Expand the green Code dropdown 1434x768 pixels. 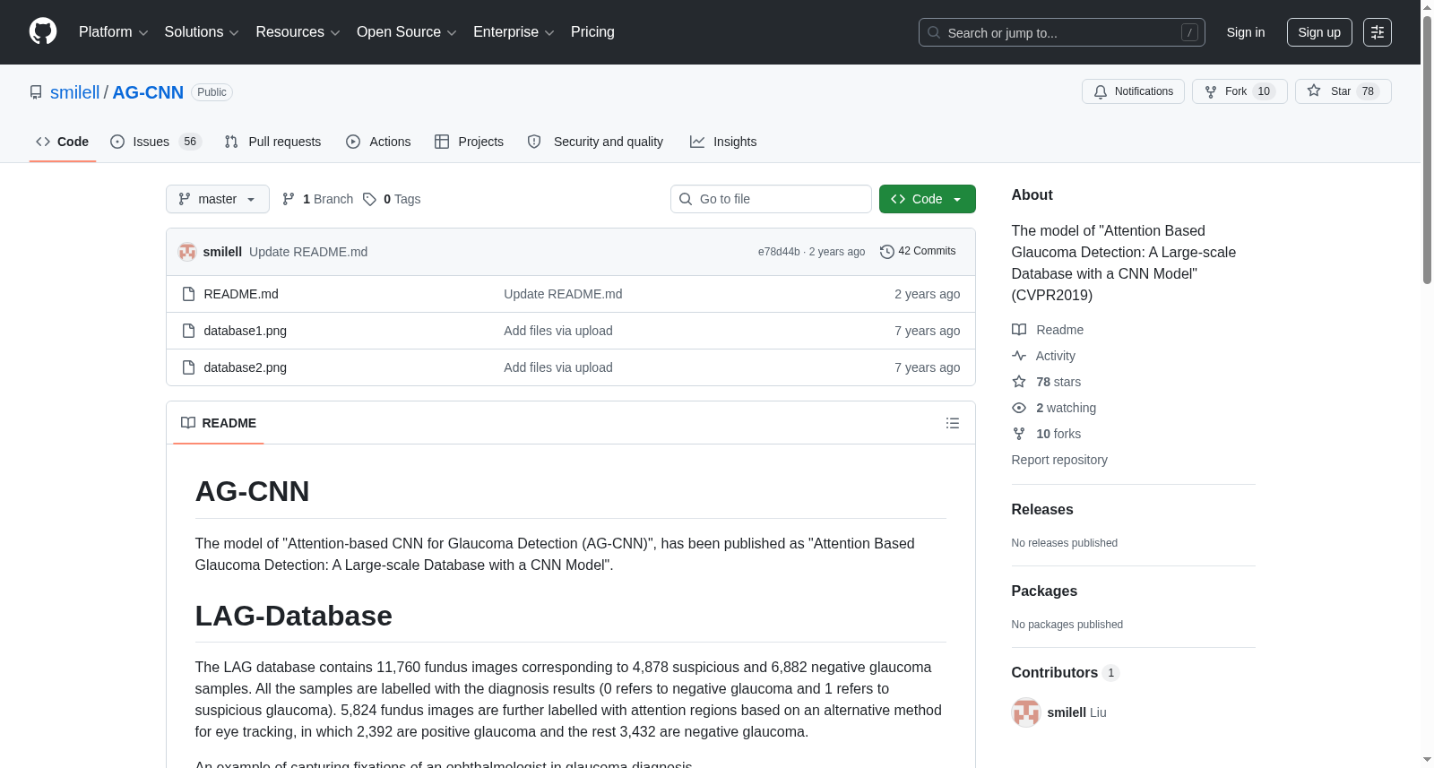928,199
